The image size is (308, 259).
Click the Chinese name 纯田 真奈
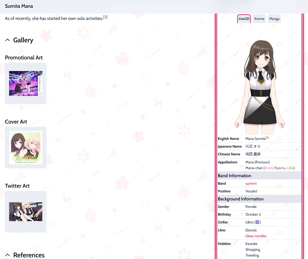point(253,154)
